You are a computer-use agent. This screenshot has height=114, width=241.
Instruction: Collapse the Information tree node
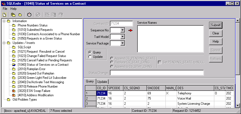(4, 21)
